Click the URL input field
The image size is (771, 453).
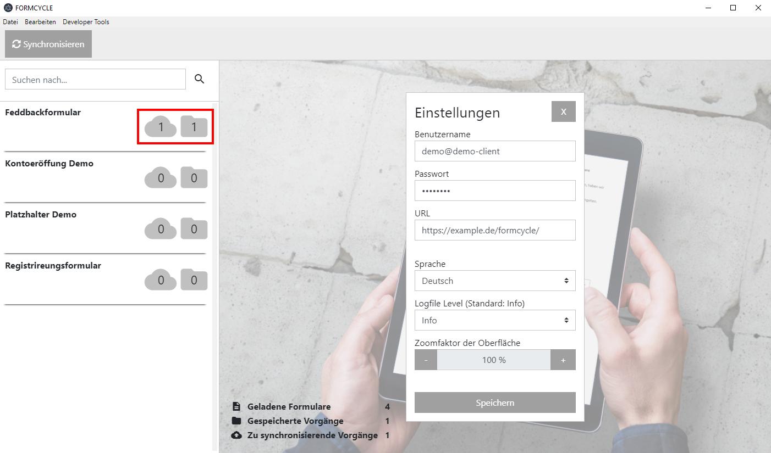tap(495, 230)
